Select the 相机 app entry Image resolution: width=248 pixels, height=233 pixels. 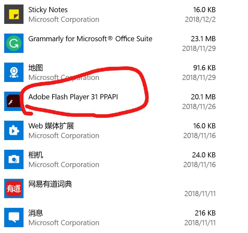[35, 155]
